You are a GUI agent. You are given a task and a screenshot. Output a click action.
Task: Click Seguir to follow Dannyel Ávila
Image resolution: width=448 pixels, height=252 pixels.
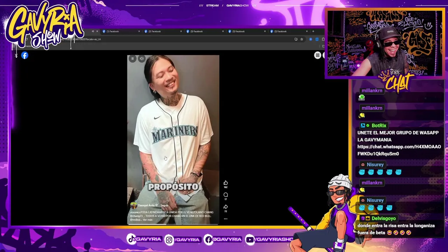164,205
